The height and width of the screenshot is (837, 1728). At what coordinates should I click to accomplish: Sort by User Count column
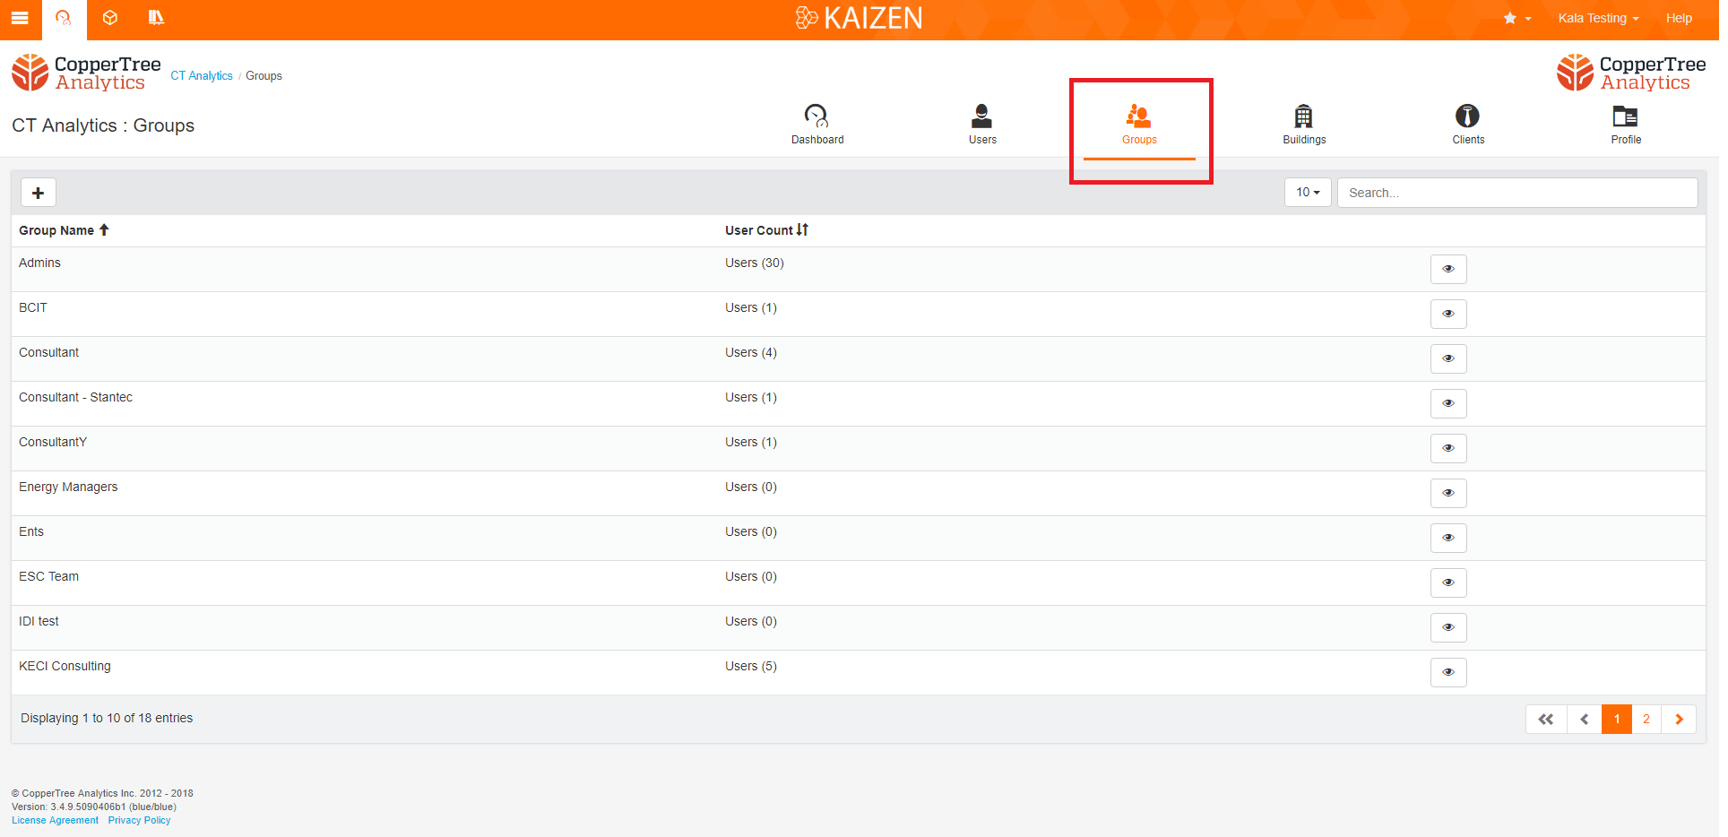(767, 230)
